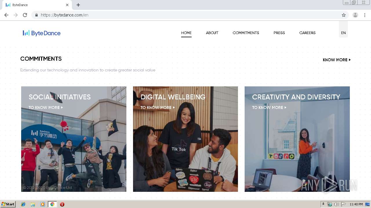Bookmark this page with the star icon

click(x=344, y=15)
